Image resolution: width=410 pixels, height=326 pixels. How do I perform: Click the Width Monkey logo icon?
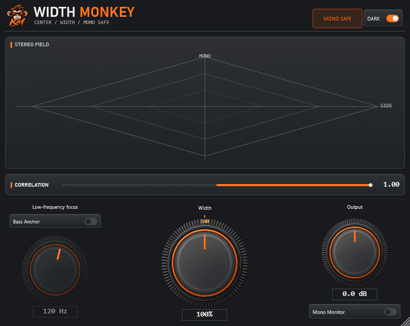(x=17, y=15)
